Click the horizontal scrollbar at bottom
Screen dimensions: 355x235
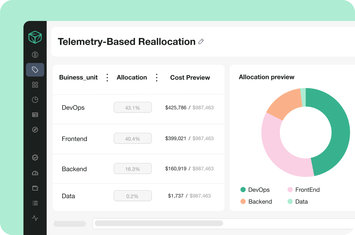click(x=159, y=223)
